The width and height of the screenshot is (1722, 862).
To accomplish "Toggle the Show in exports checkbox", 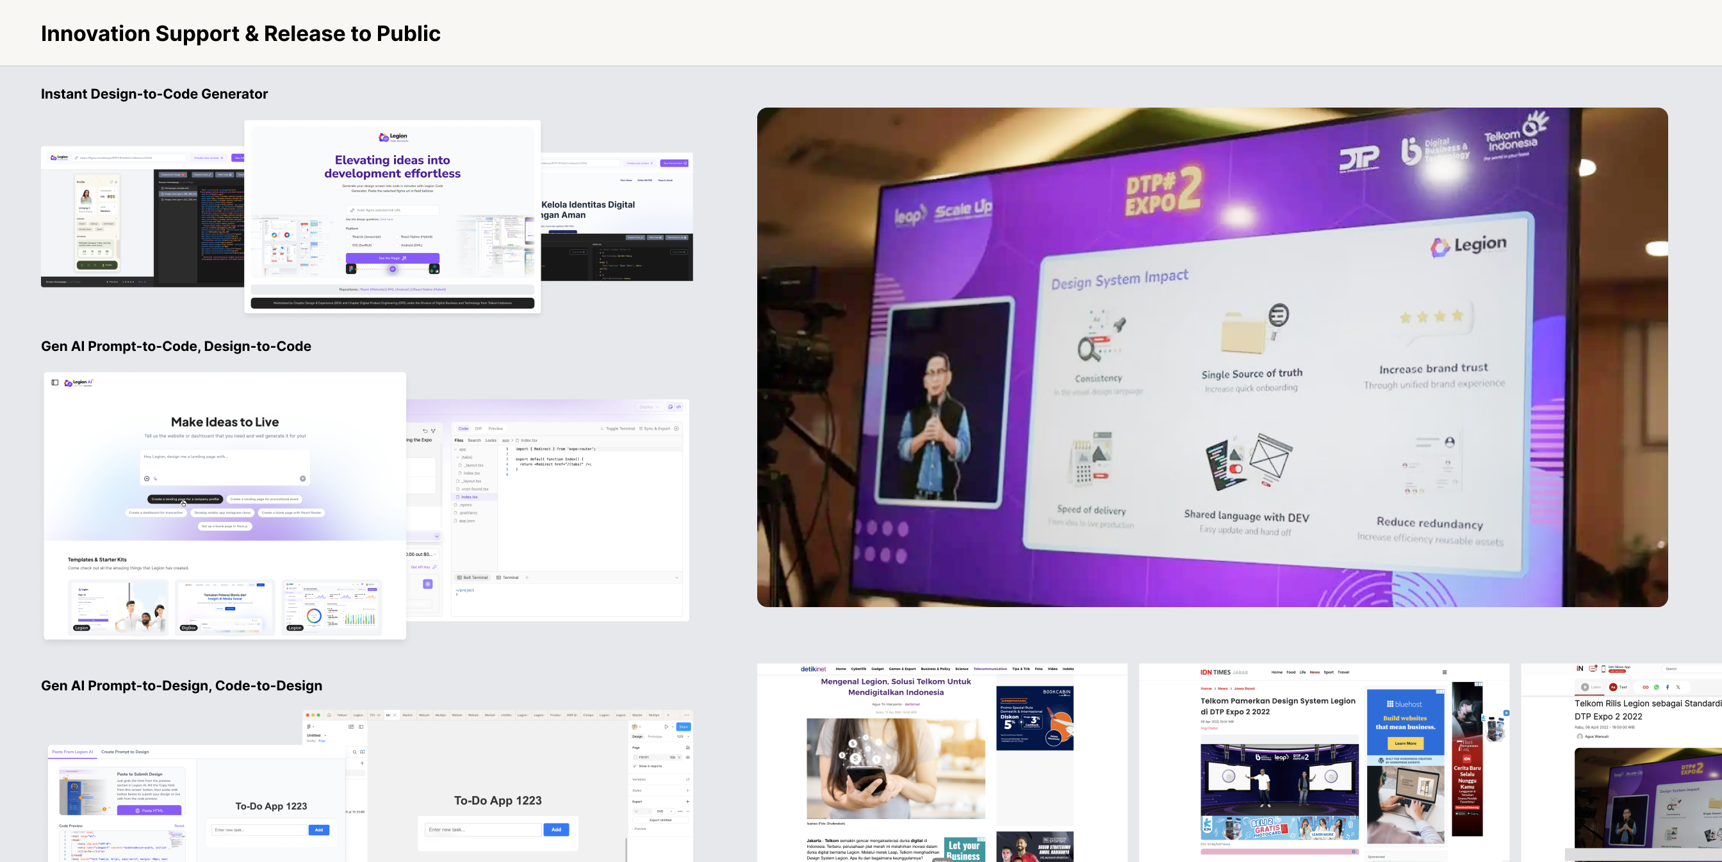I will point(634,766).
